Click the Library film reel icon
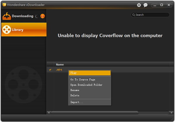 pyautogui.click(x=7, y=30)
